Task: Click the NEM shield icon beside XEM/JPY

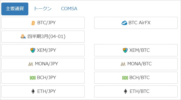Action: click(33, 50)
